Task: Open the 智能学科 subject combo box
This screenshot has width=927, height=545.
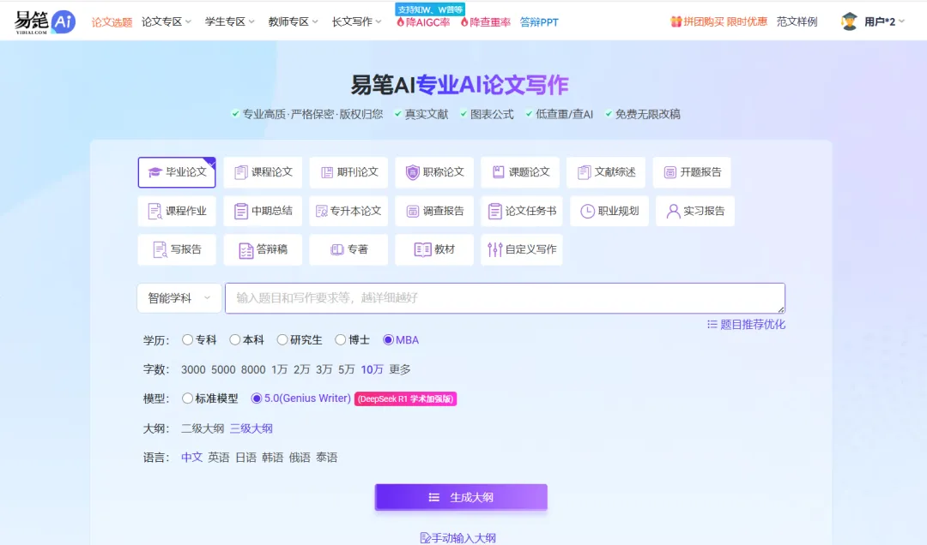Action: [179, 298]
